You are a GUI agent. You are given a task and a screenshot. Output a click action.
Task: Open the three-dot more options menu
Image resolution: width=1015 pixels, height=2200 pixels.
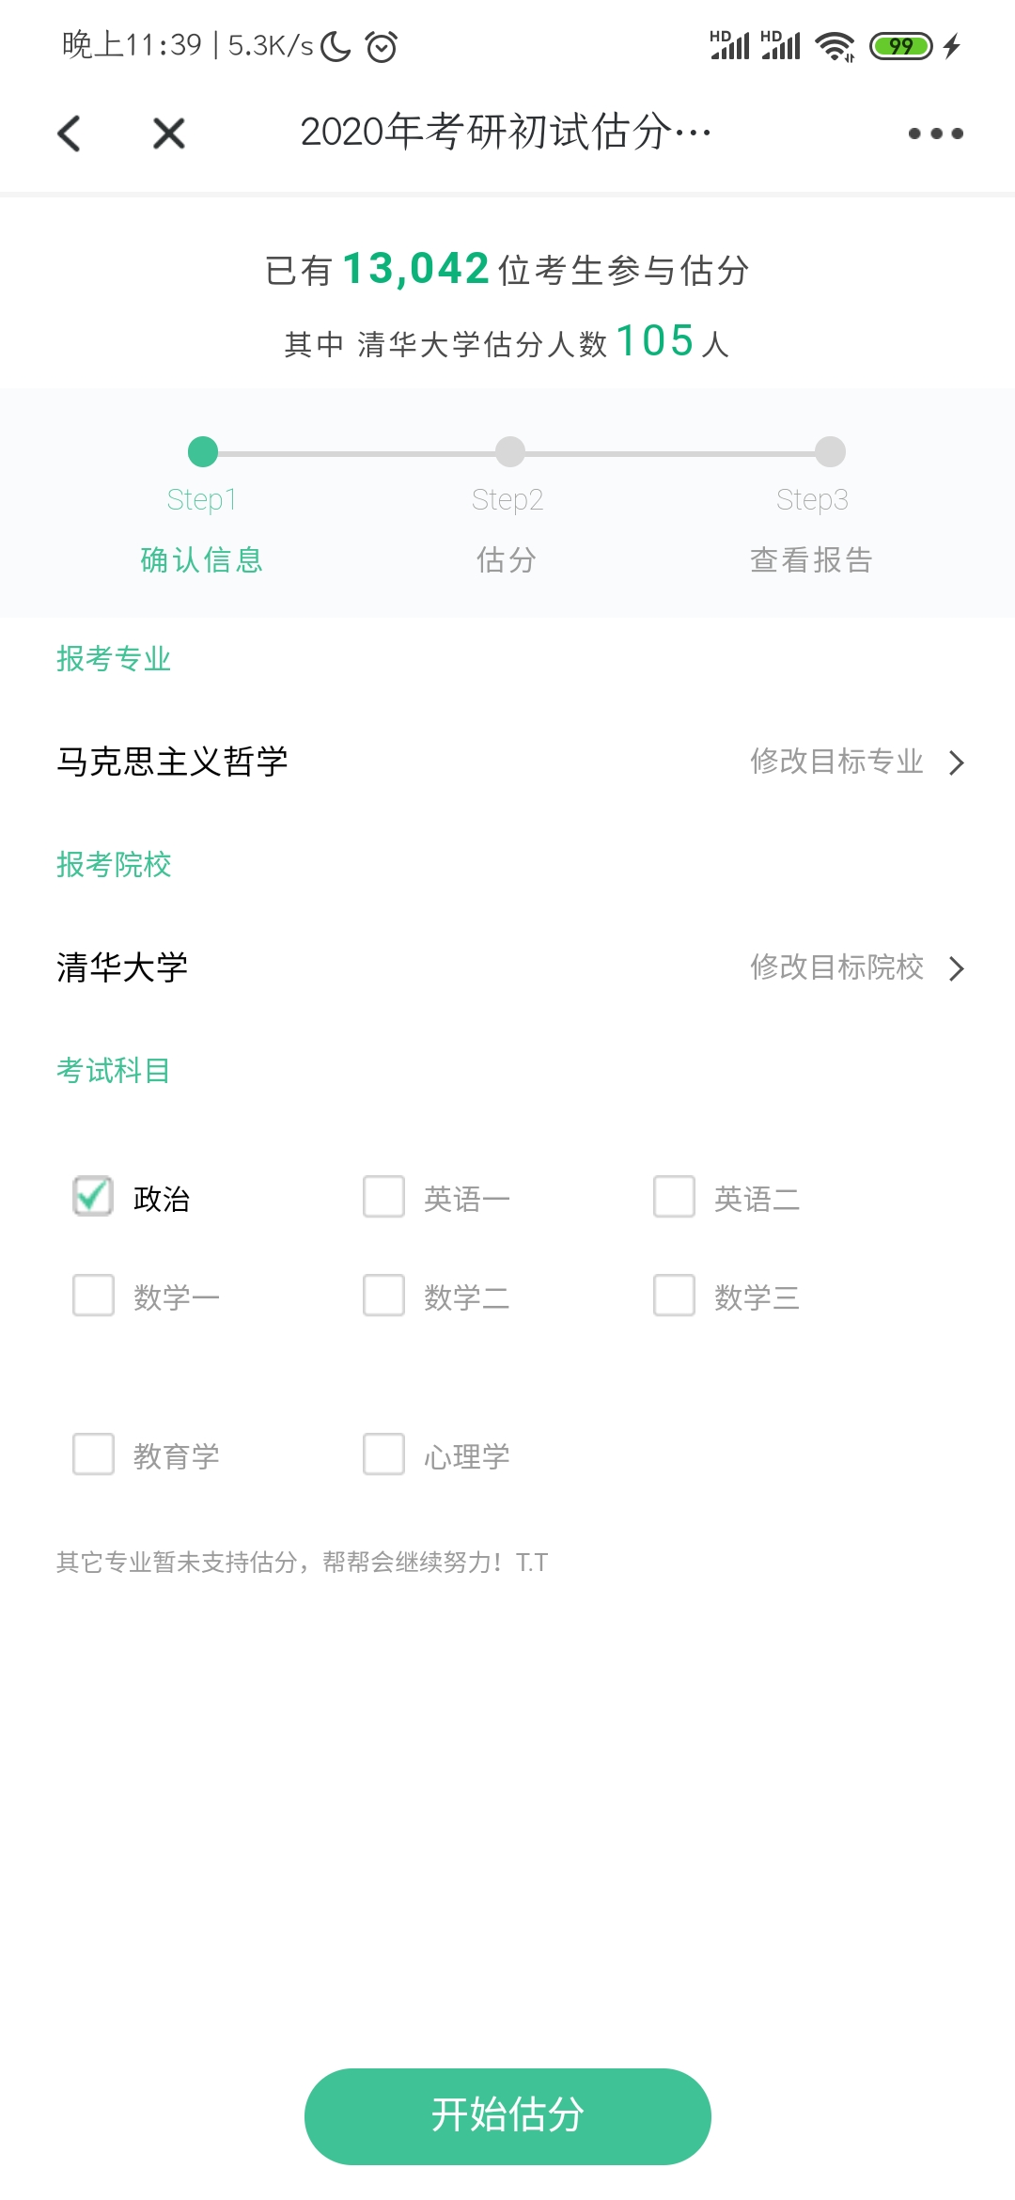coord(935,134)
